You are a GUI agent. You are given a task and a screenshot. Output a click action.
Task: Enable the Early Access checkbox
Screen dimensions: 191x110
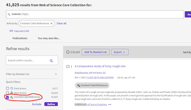pos(7,88)
